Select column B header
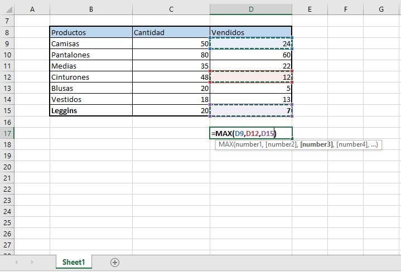 point(91,9)
